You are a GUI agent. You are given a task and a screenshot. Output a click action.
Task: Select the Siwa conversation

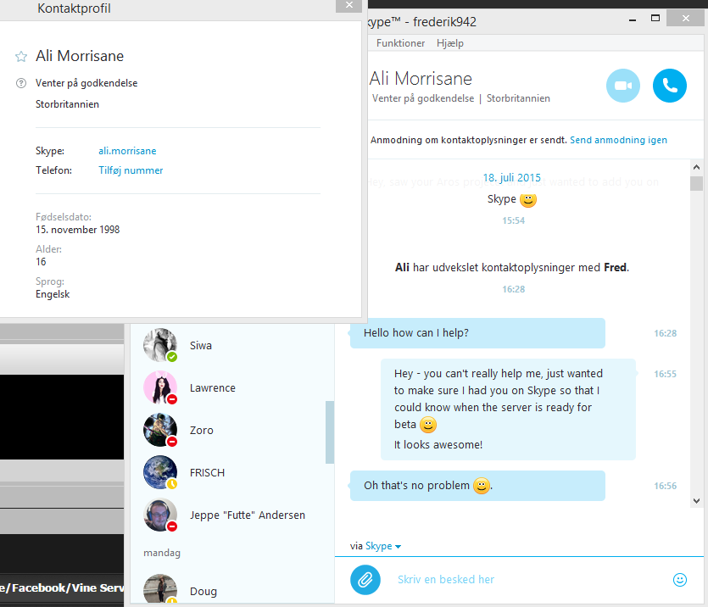click(x=232, y=345)
